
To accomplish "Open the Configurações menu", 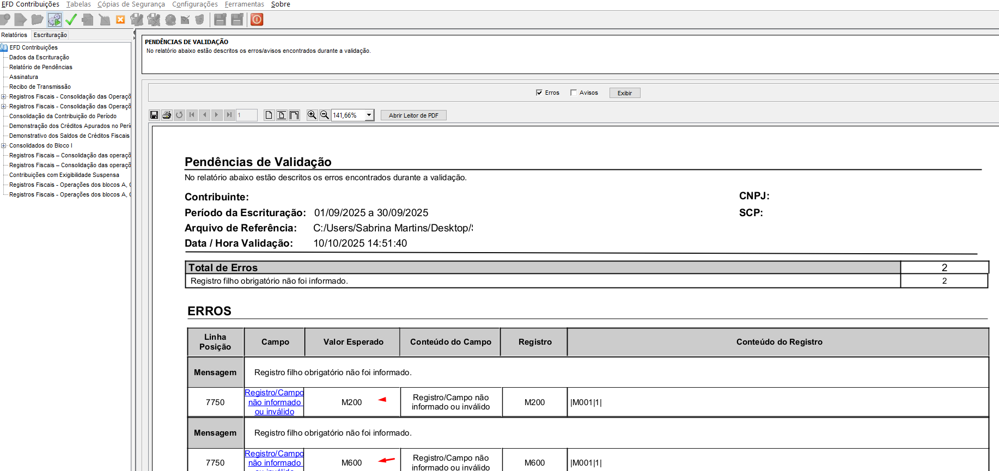I will (x=195, y=4).
